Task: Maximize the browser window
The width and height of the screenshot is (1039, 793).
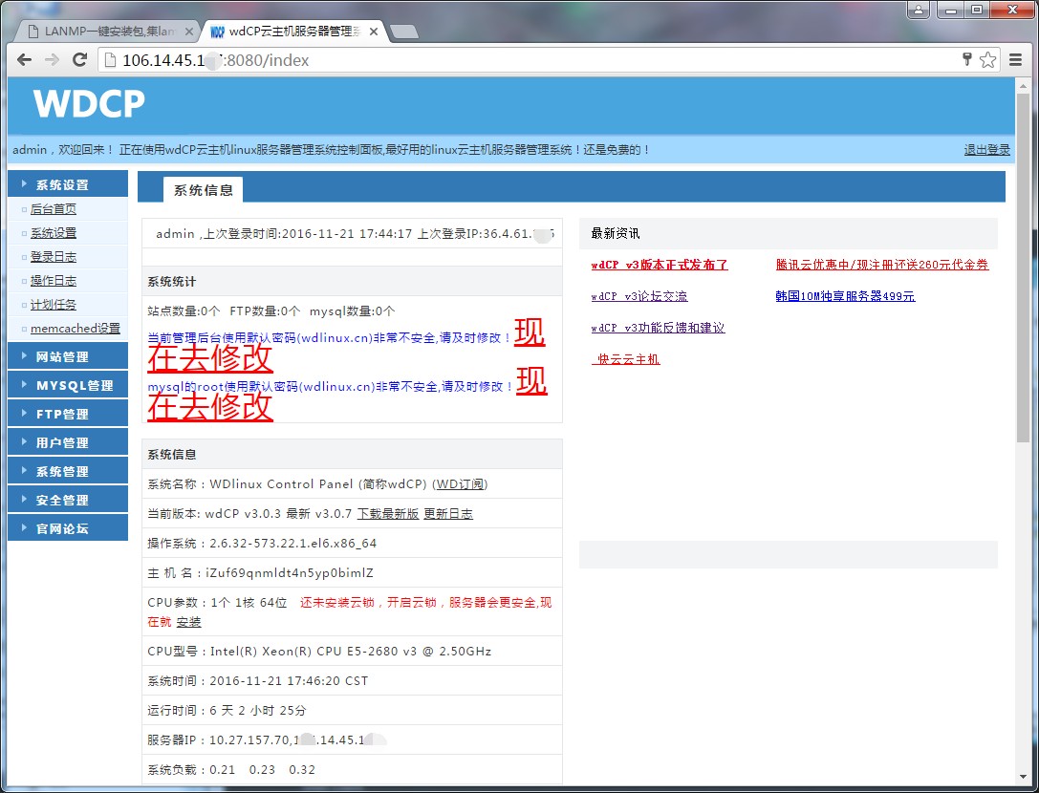Action: click(977, 10)
